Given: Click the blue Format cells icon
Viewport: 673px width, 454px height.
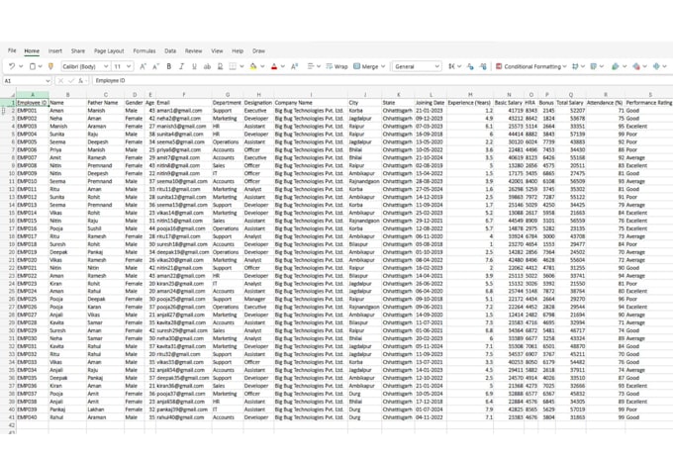Looking at the screenshot, I should [x=656, y=66].
